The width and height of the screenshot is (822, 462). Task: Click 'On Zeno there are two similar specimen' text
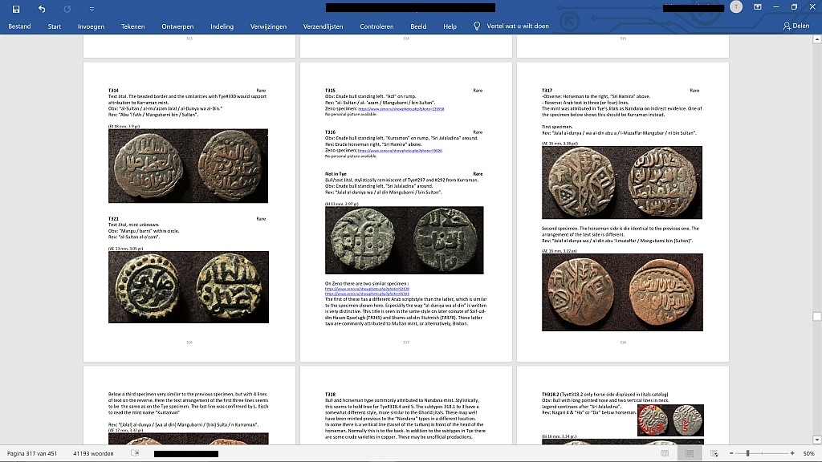click(x=366, y=283)
